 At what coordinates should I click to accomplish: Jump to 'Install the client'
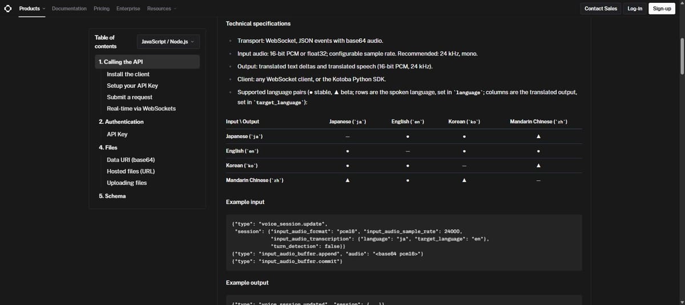click(x=128, y=74)
